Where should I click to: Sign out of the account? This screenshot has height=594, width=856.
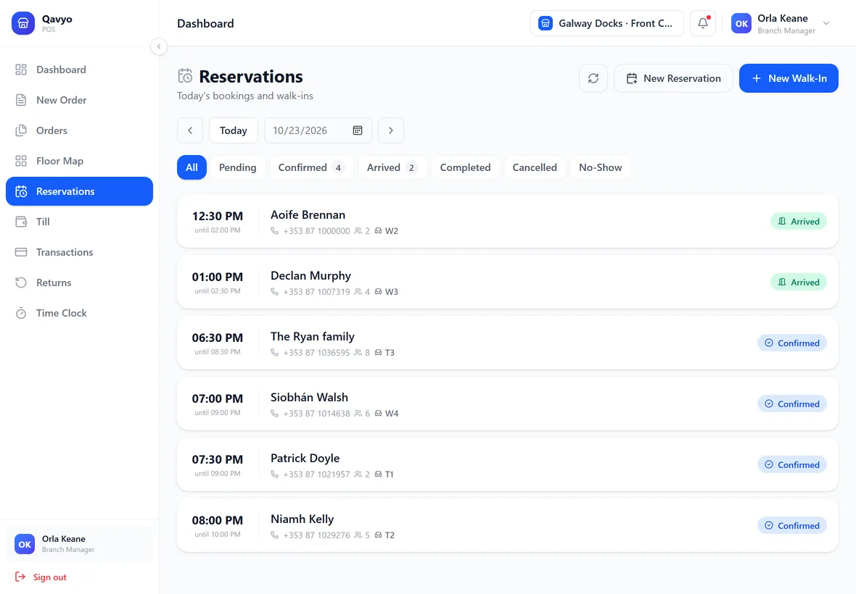click(x=41, y=577)
